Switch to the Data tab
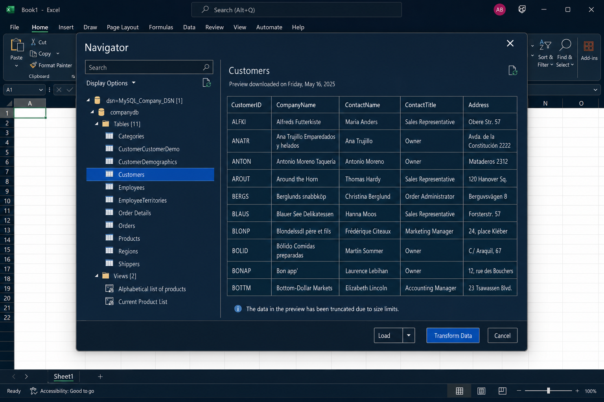Viewport: 604px width, 402px height. point(189,27)
